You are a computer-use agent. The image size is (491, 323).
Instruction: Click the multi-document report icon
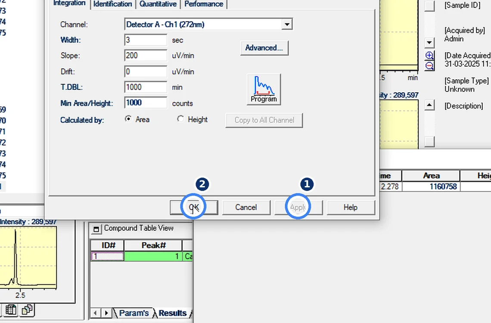[x=27, y=310]
